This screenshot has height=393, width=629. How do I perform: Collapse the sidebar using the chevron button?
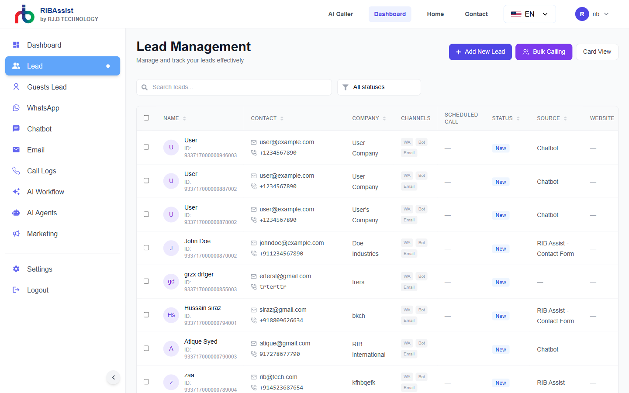pyautogui.click(x=113, y=377)
